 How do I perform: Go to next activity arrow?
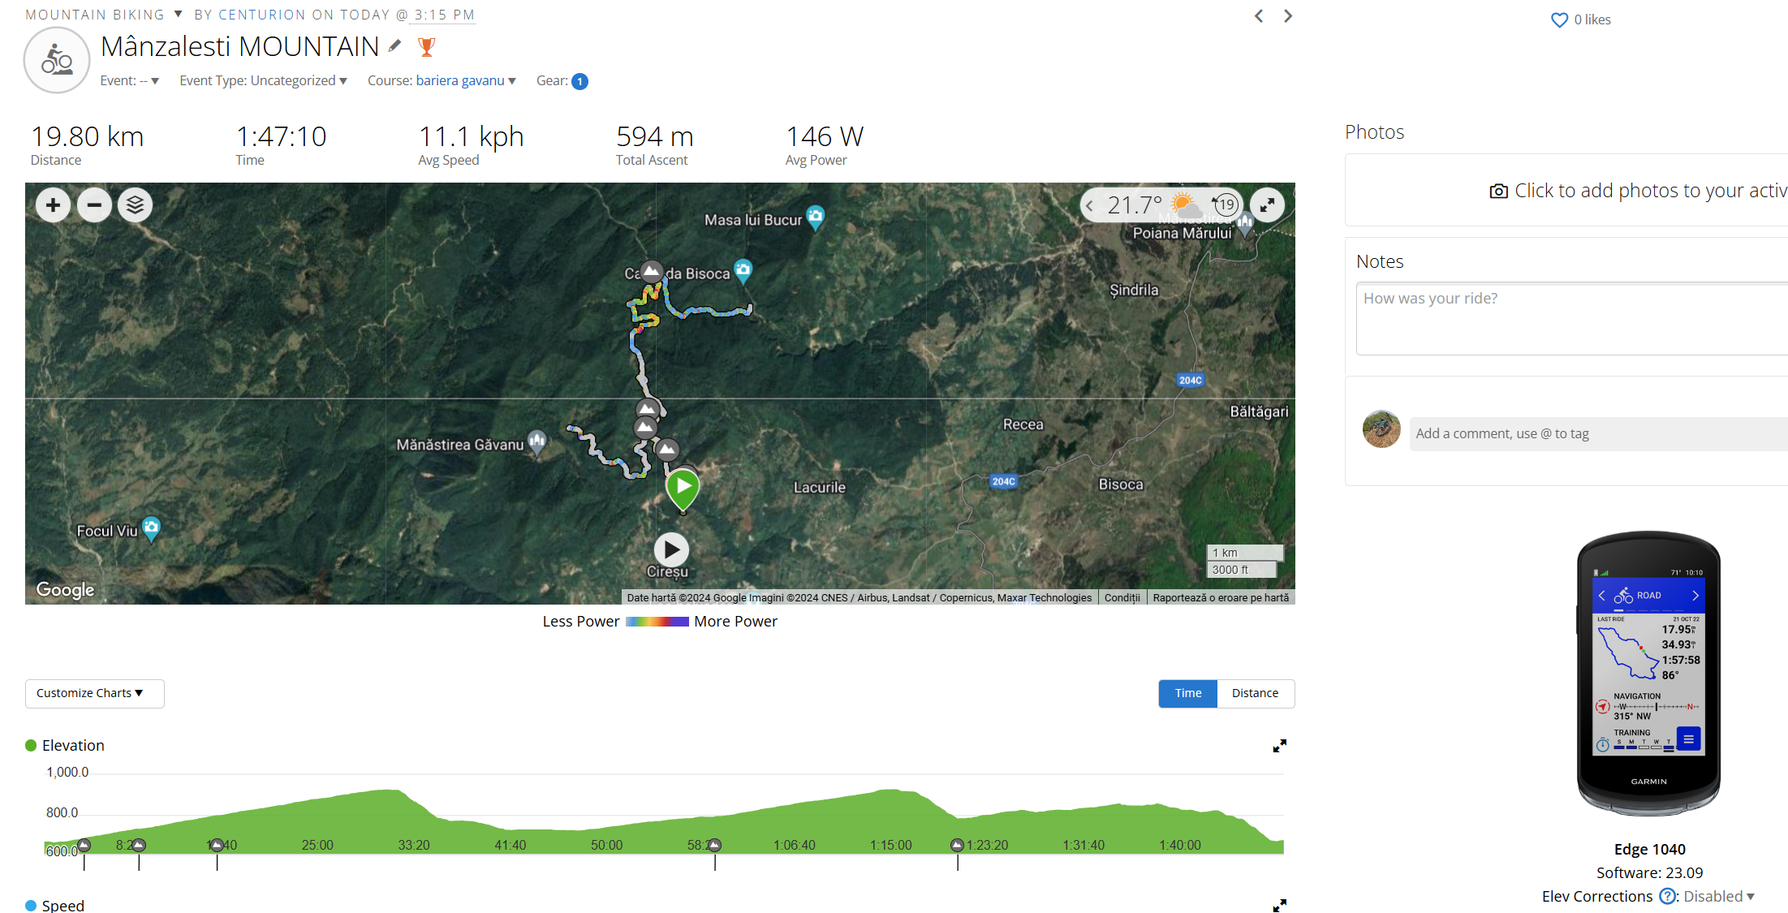pyautogui.click(x=1288, y=16)
